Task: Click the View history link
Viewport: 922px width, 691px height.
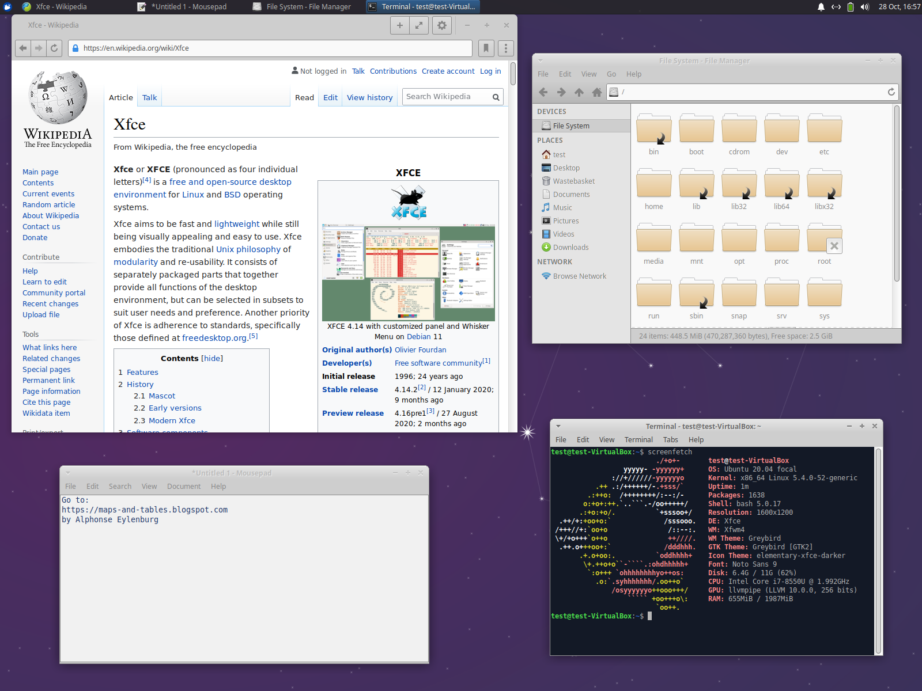Action: pyautogui.click(x=369, y=98)
